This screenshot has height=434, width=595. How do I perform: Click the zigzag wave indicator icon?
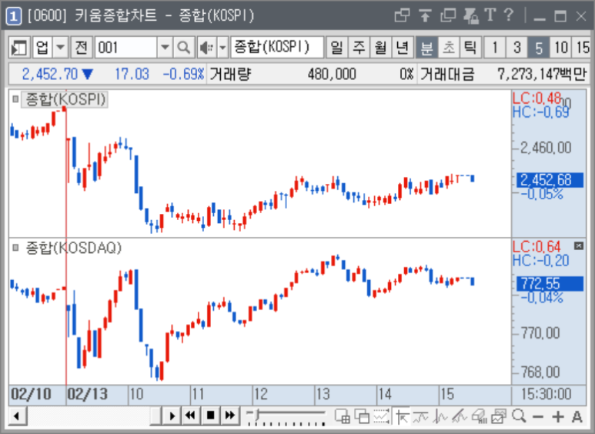pos(440,416)
